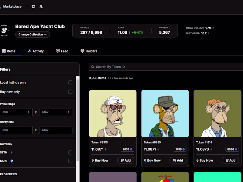Open the sailor hat ape image Token #8515
This screenshot has height=182, width=243.
[113, 113]
